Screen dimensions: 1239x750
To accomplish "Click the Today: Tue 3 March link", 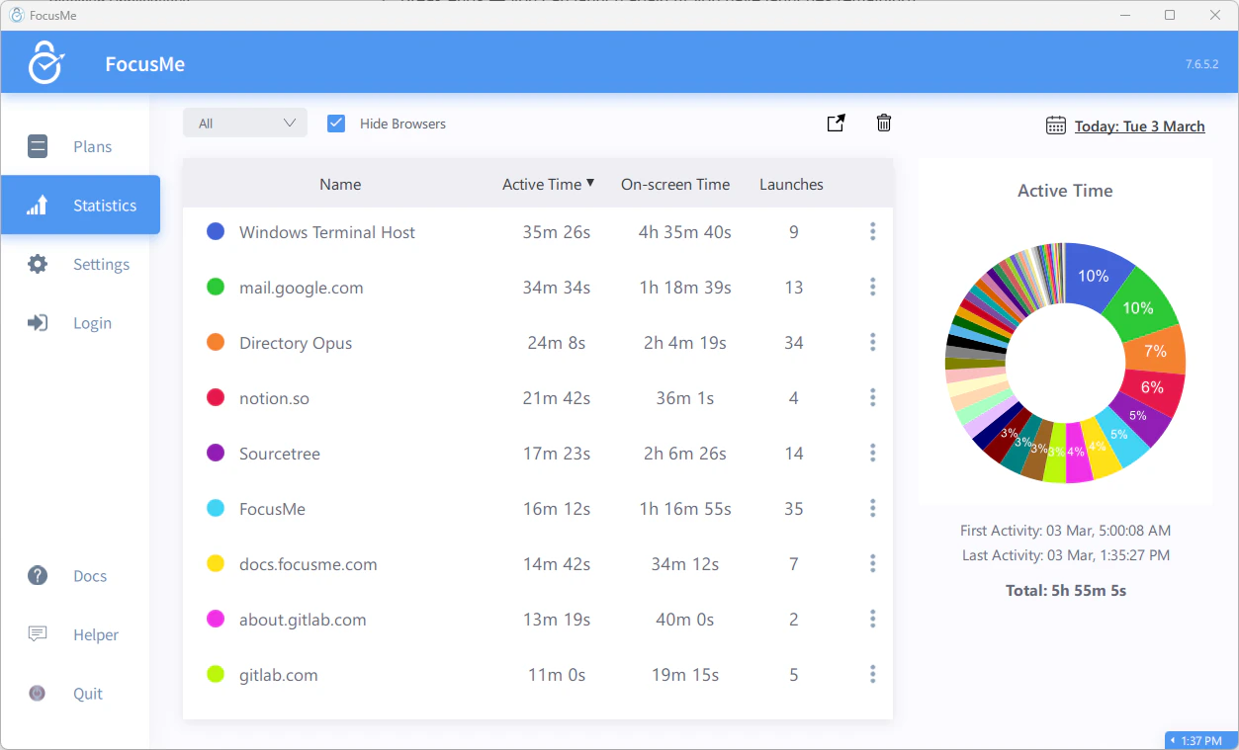I will [x=1140, y=125].
